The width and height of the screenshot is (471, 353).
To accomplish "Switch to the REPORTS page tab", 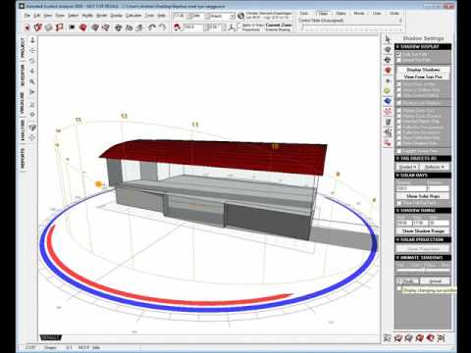I will pos(23,159).
